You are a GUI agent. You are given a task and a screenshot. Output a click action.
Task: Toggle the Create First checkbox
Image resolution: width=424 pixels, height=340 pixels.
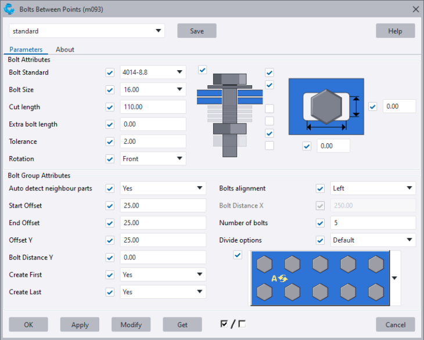110,275
